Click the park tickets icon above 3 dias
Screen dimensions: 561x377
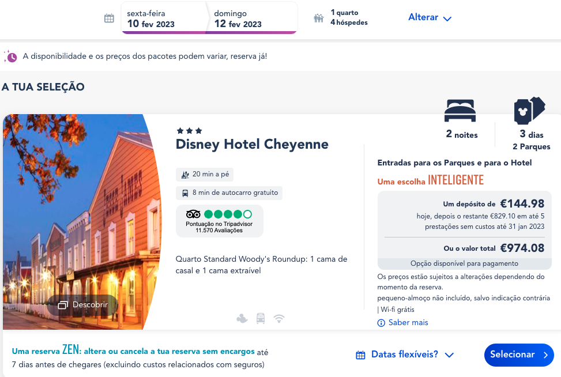point(529,111)
